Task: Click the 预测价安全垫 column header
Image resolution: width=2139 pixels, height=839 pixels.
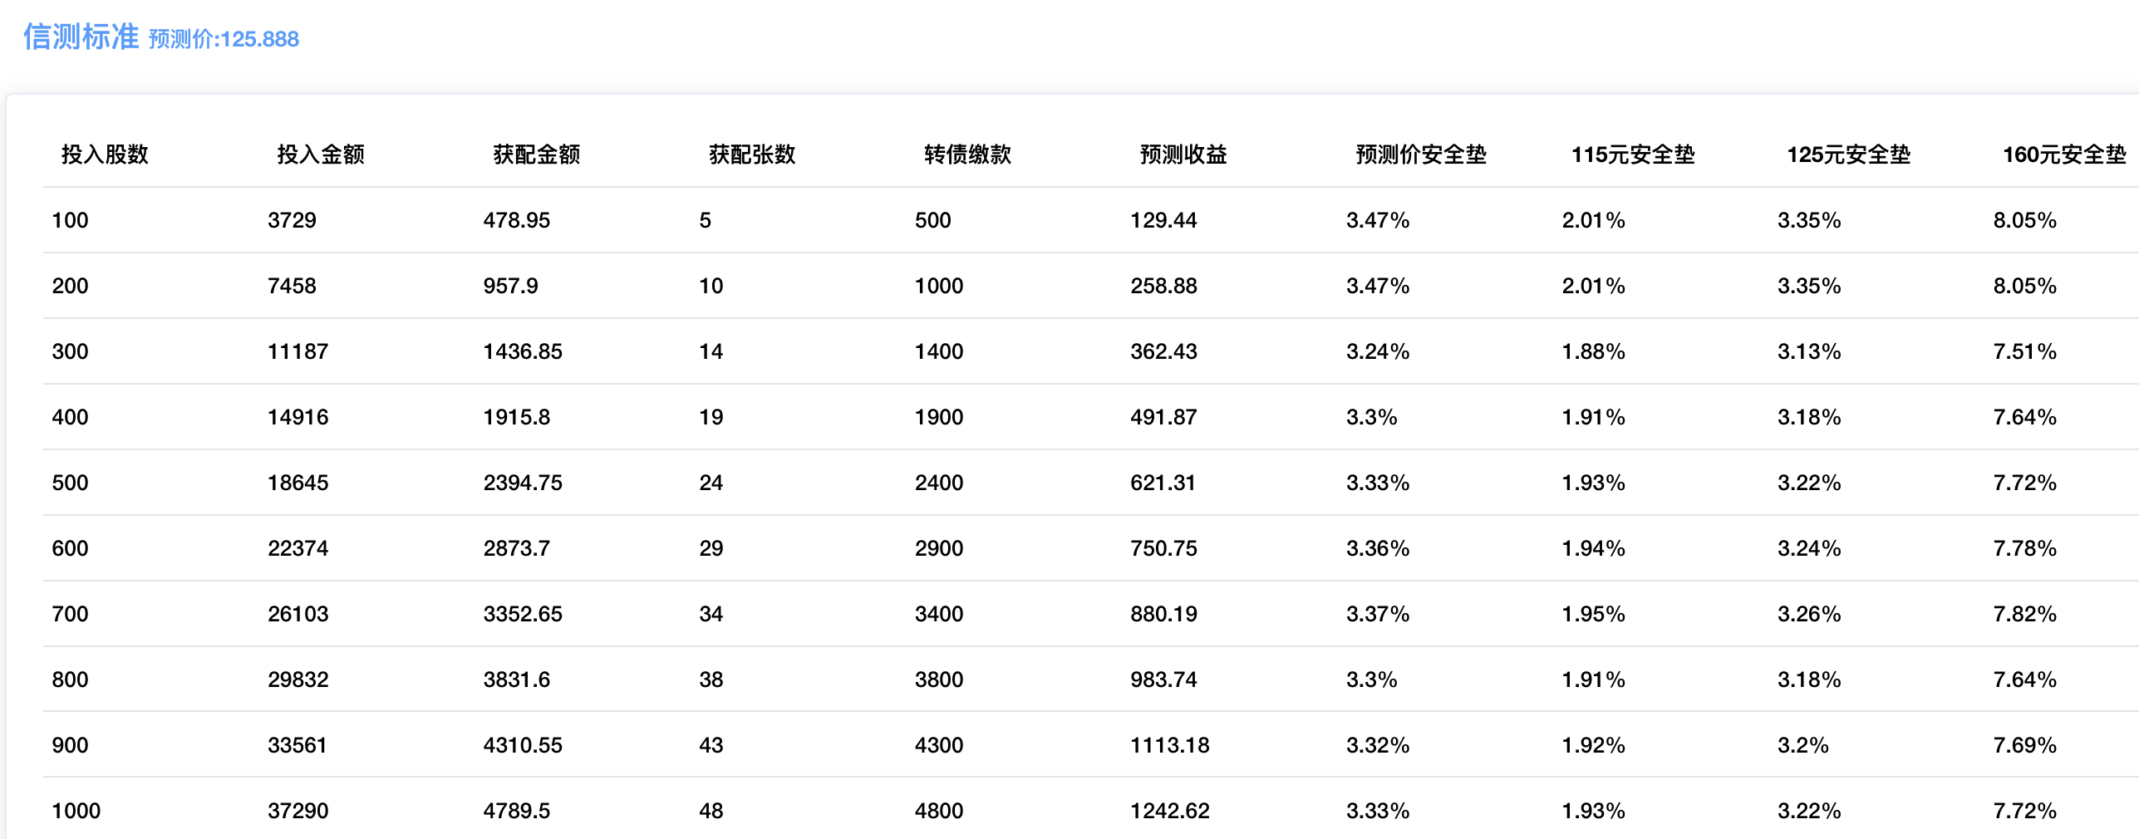Action: [x=1420, y=155]
